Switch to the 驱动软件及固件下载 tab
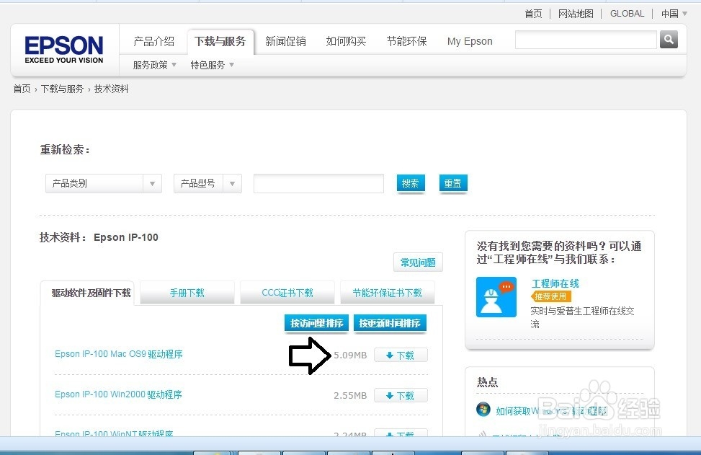This screenshot has height=455, width=701. (x=91, y=293)
